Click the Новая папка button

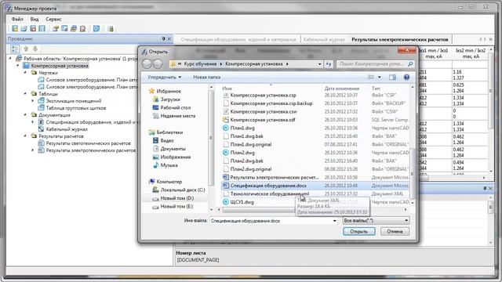207,77
